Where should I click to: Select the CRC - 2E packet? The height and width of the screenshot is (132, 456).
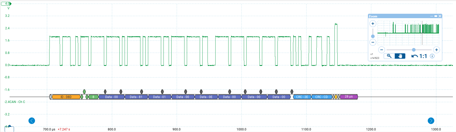302,97
